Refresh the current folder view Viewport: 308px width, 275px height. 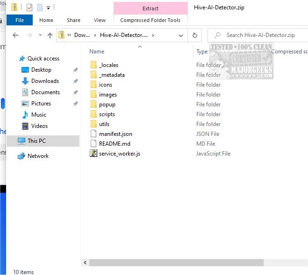(194, 35)
